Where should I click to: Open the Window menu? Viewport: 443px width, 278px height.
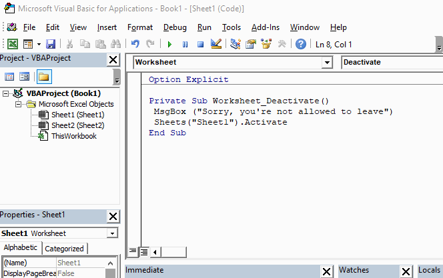[305, 27]
